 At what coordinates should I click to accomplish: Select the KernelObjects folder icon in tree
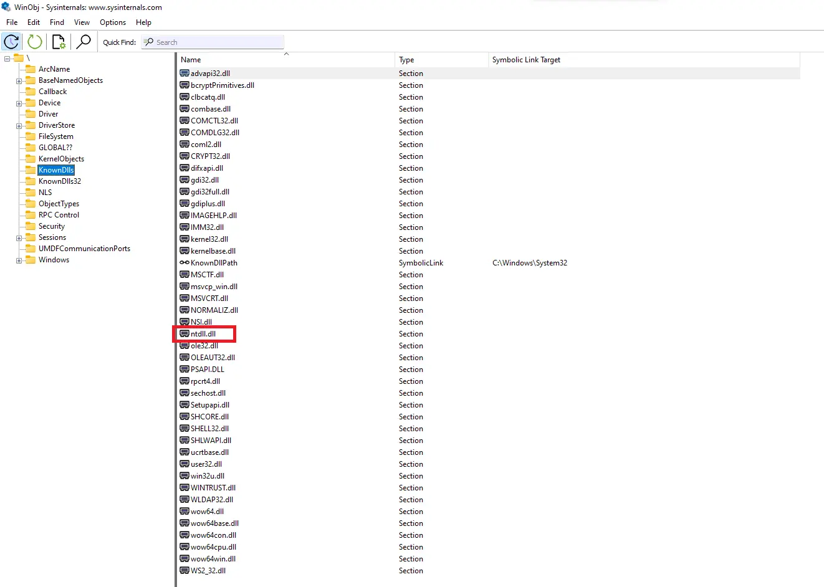[x=30, y=159]
